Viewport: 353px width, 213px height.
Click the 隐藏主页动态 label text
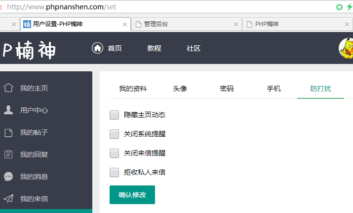[145, 115]
